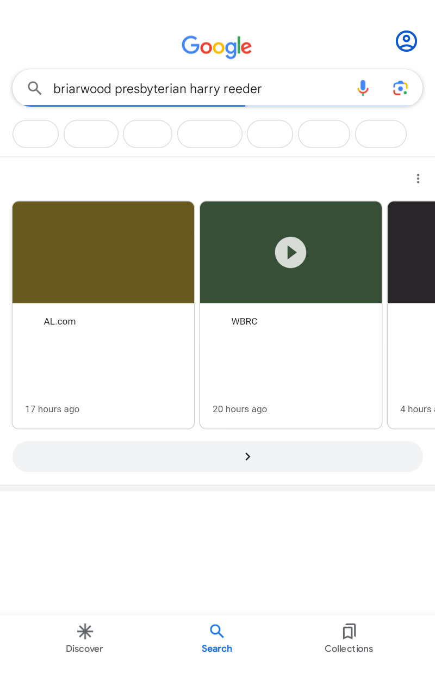Click the '20 hours ago' timestamp

240,409
